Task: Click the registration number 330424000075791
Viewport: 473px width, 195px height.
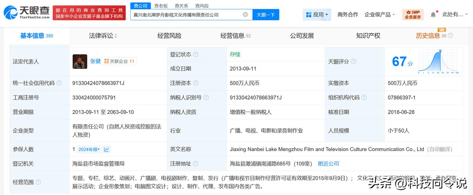Action: [94, 98]
